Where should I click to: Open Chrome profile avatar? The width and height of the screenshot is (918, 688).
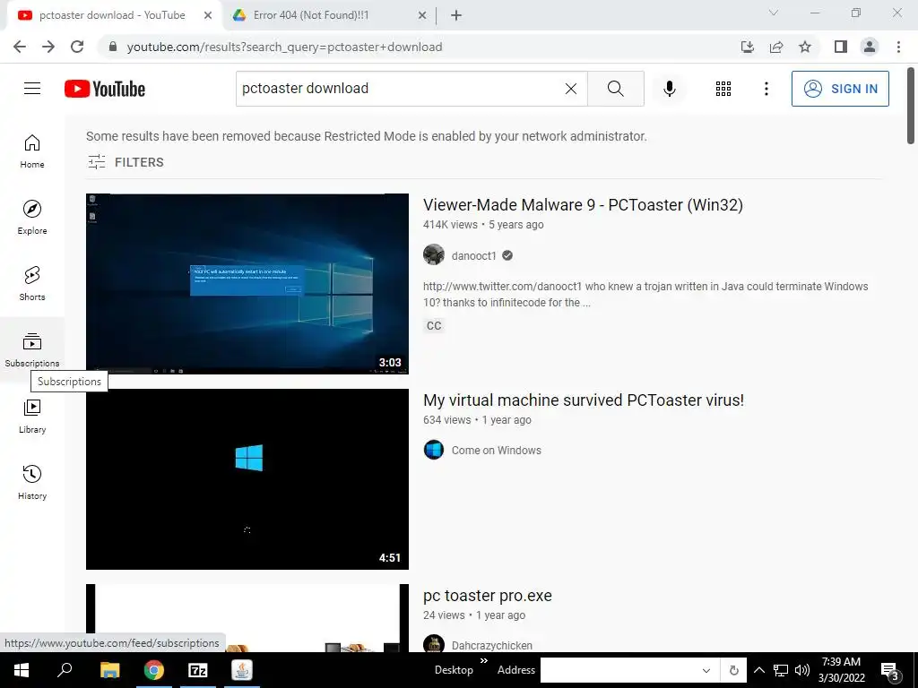870,47
